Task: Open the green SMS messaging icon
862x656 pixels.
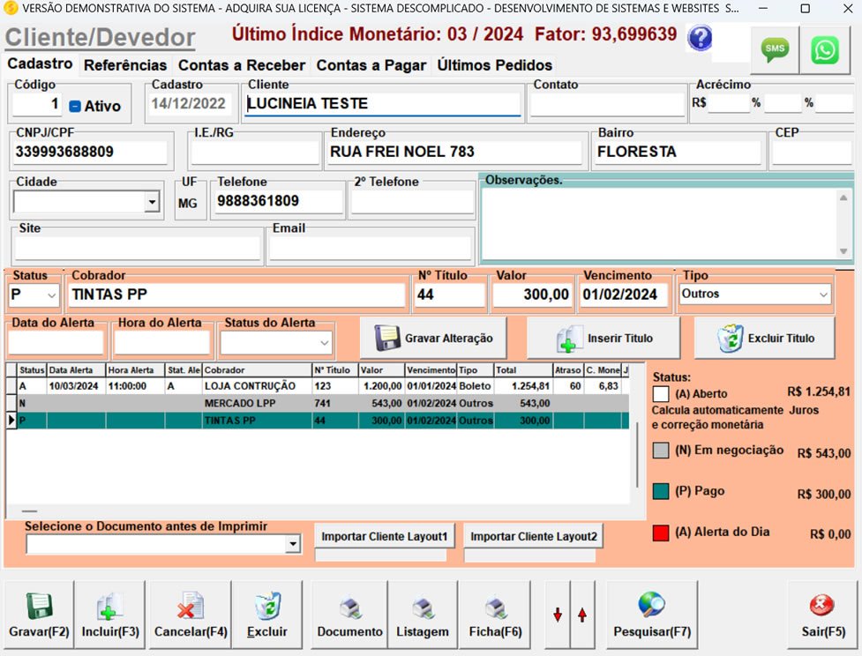Action: [x=773, y=49]
